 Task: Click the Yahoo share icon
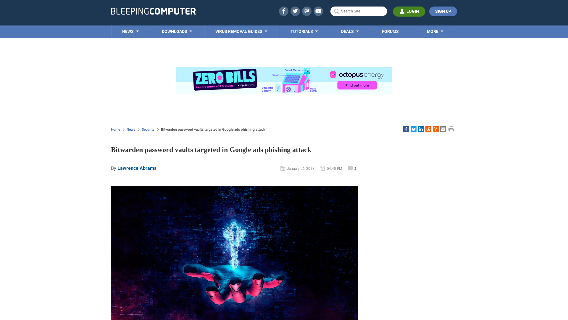(x=435, y=129)
